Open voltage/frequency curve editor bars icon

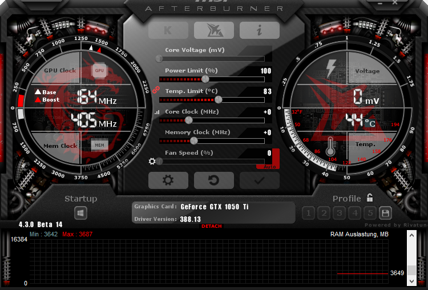(157, 112)
